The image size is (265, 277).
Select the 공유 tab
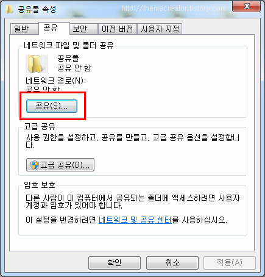(54, 28)
